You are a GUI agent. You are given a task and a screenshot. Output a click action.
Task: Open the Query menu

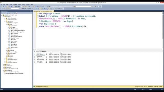coord(11,5)
